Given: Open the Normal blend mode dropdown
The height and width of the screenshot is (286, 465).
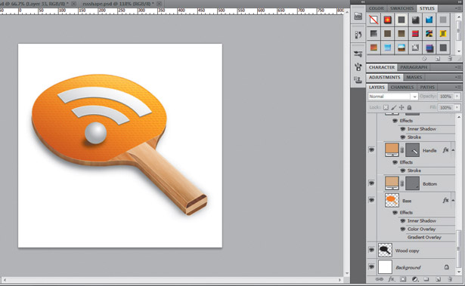Looking at the screenshot, I should [392, 97].
